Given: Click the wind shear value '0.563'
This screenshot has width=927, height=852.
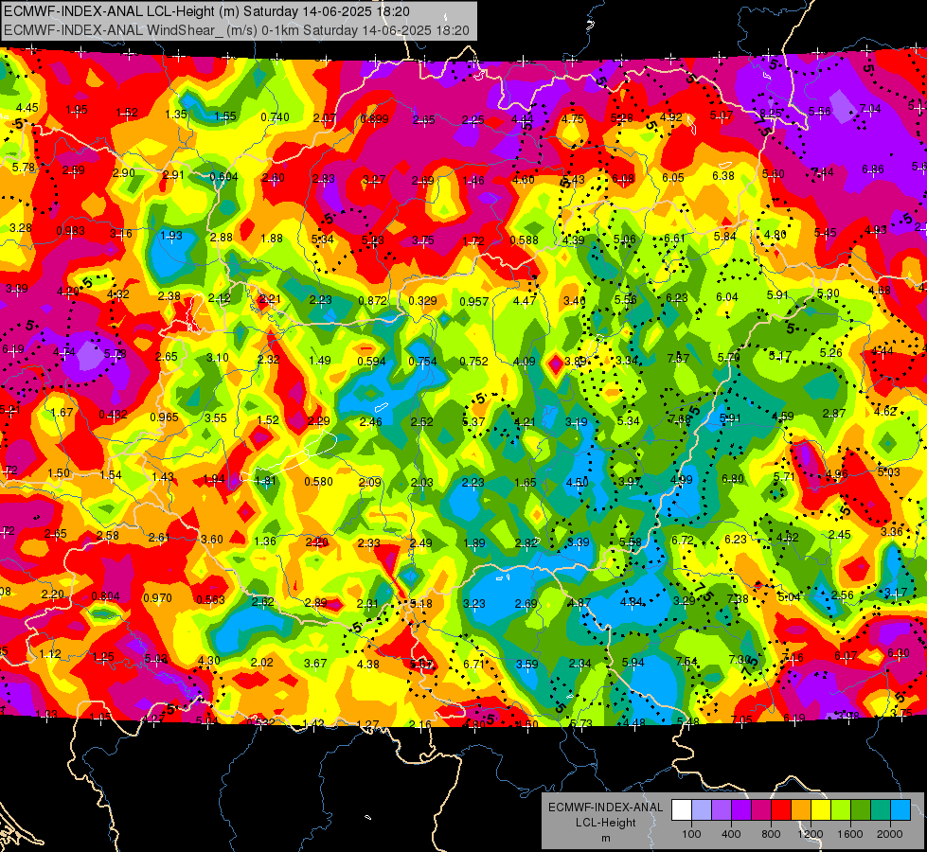Looking at the screenshot, I should 210,599.
